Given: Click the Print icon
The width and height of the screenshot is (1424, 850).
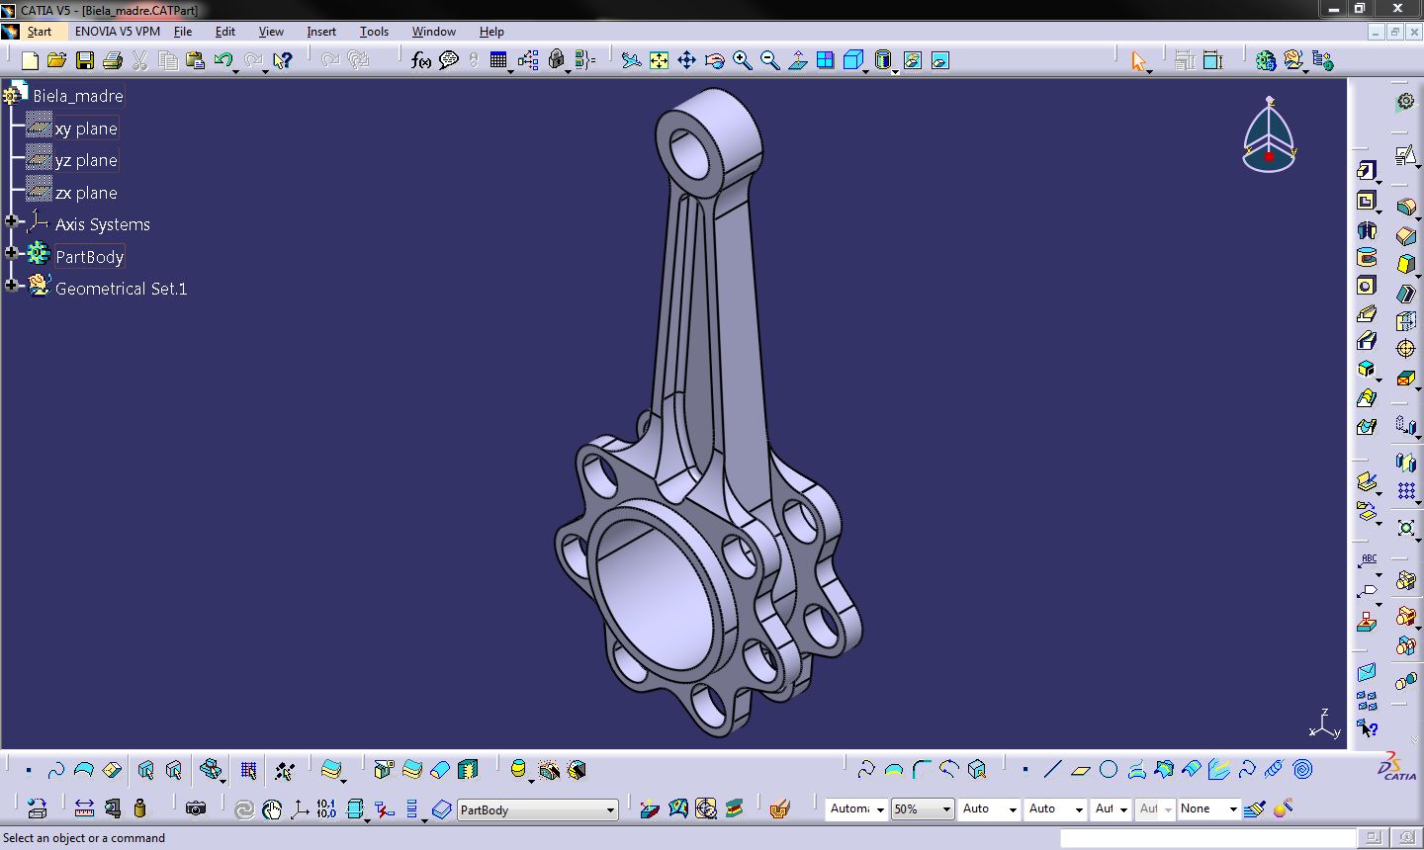Looking at the screenshot, I should 113,61.
